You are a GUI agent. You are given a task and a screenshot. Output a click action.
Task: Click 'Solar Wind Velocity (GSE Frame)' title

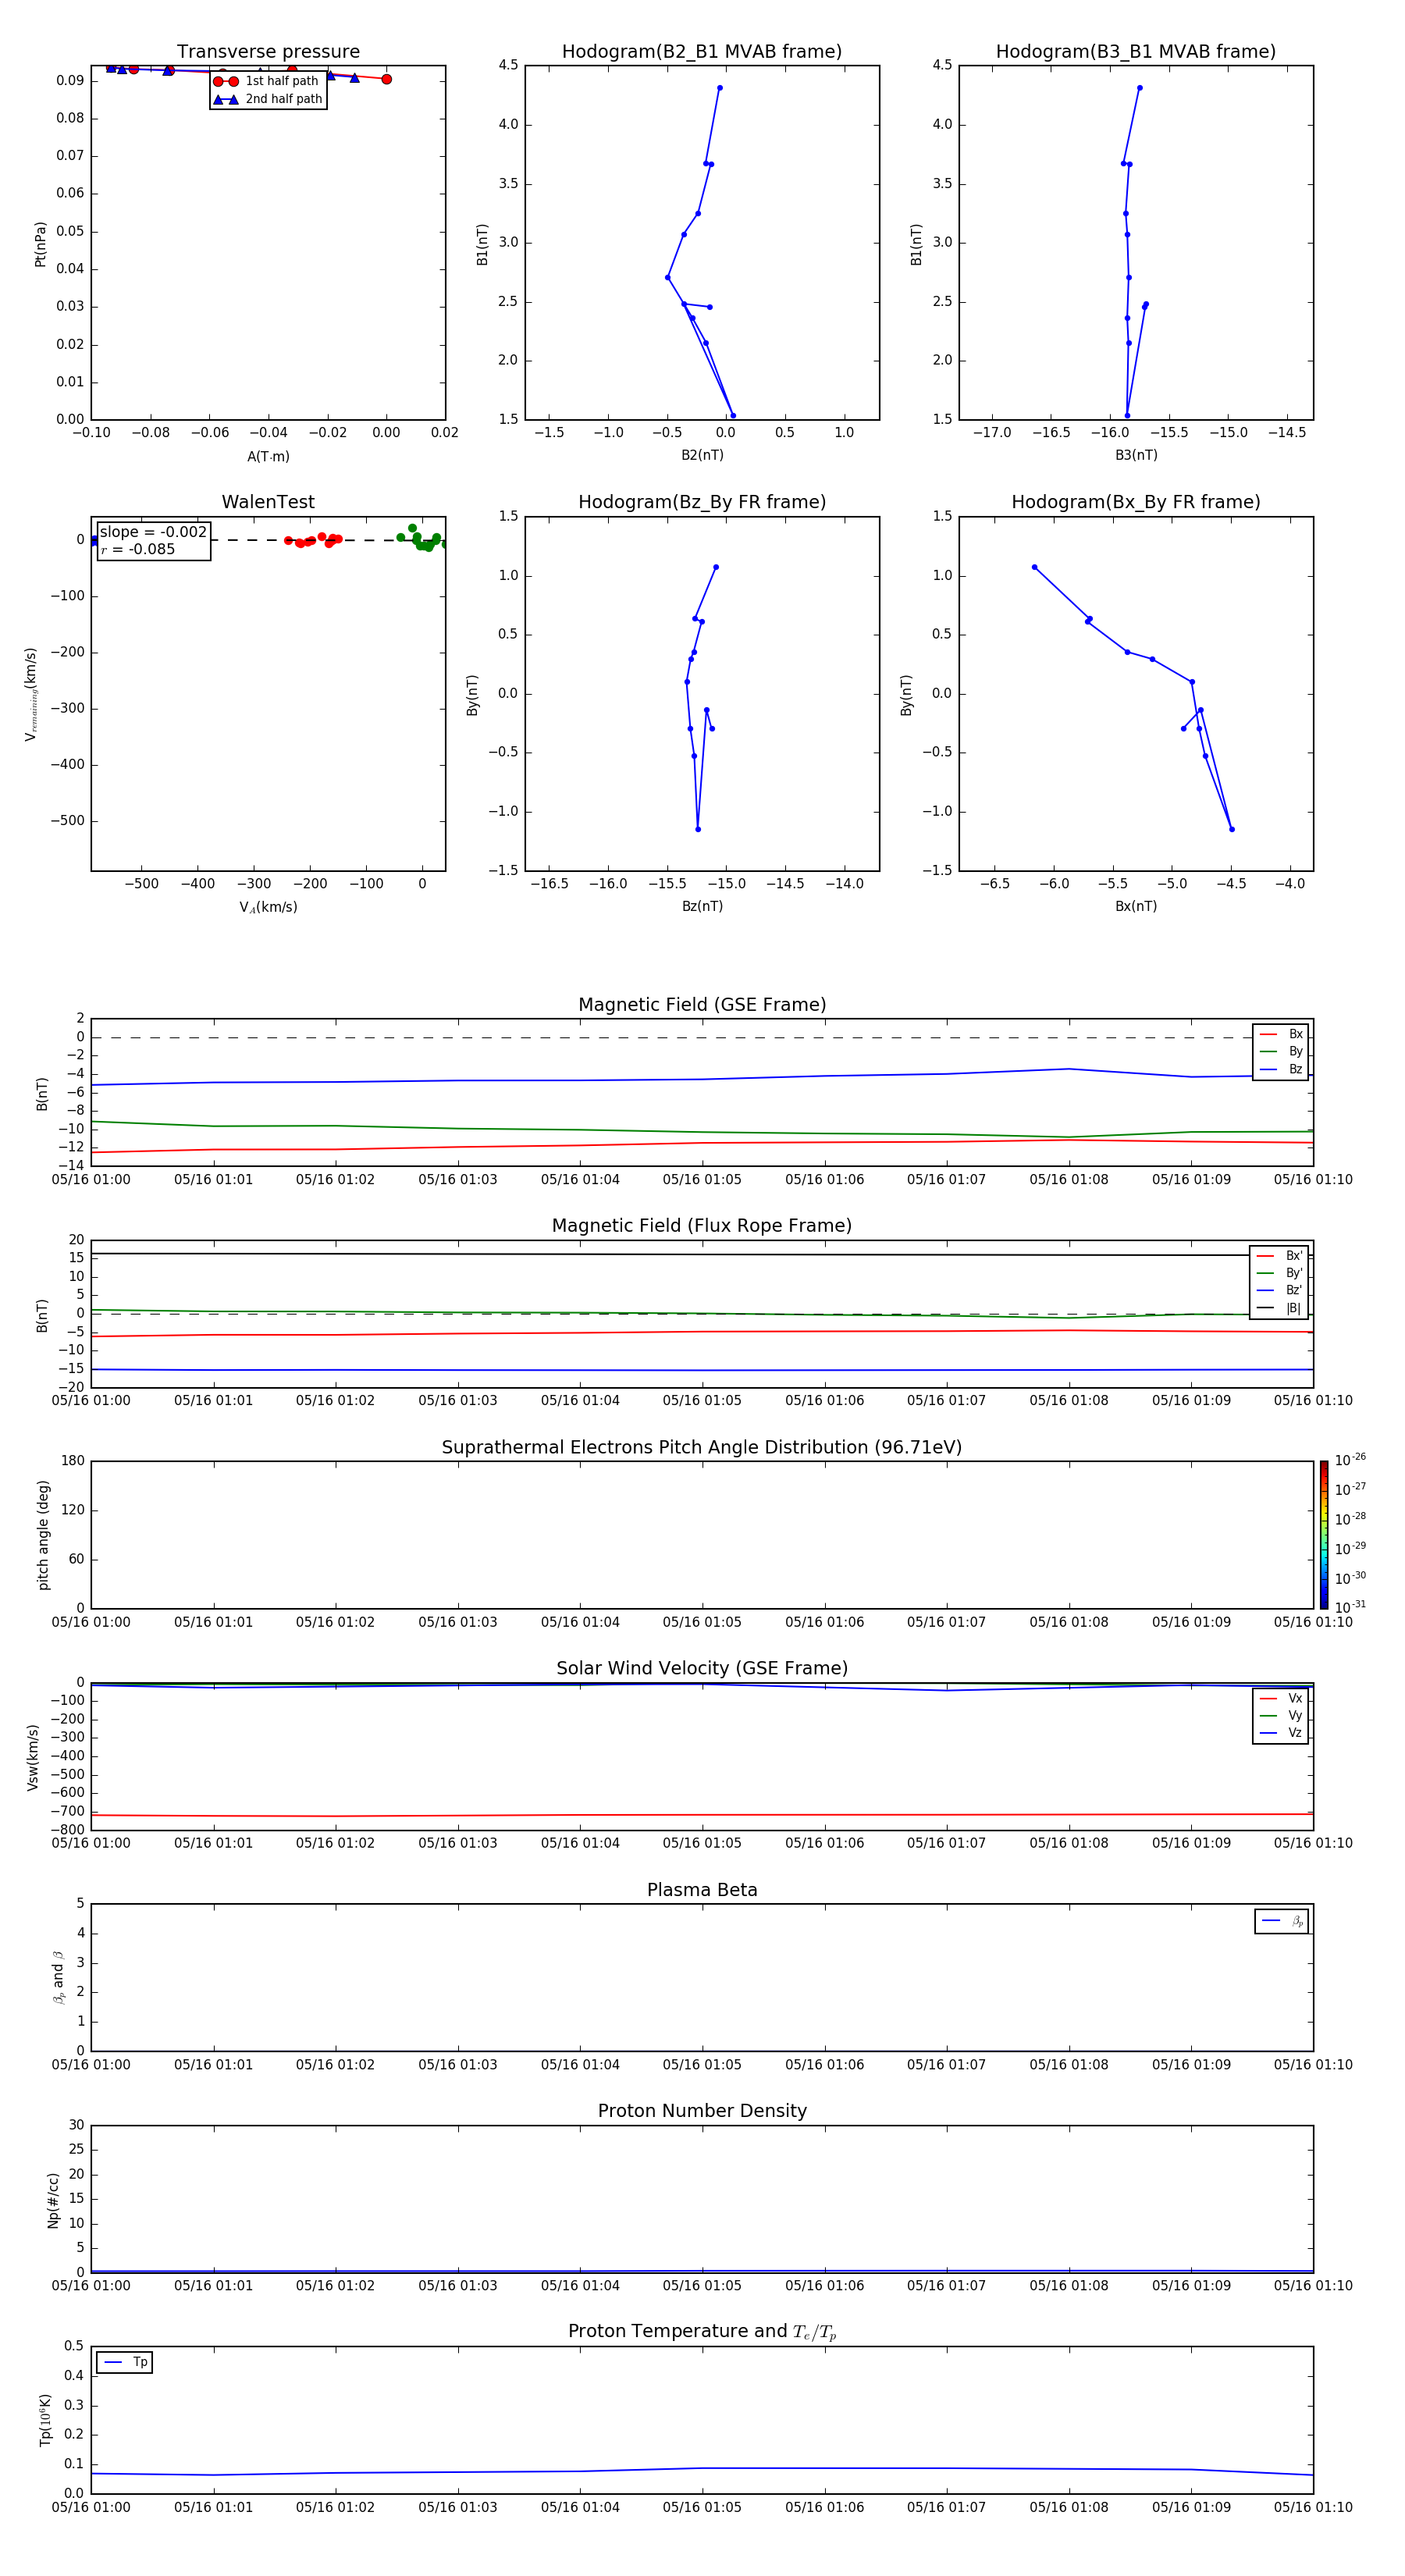pos(702,1669)
